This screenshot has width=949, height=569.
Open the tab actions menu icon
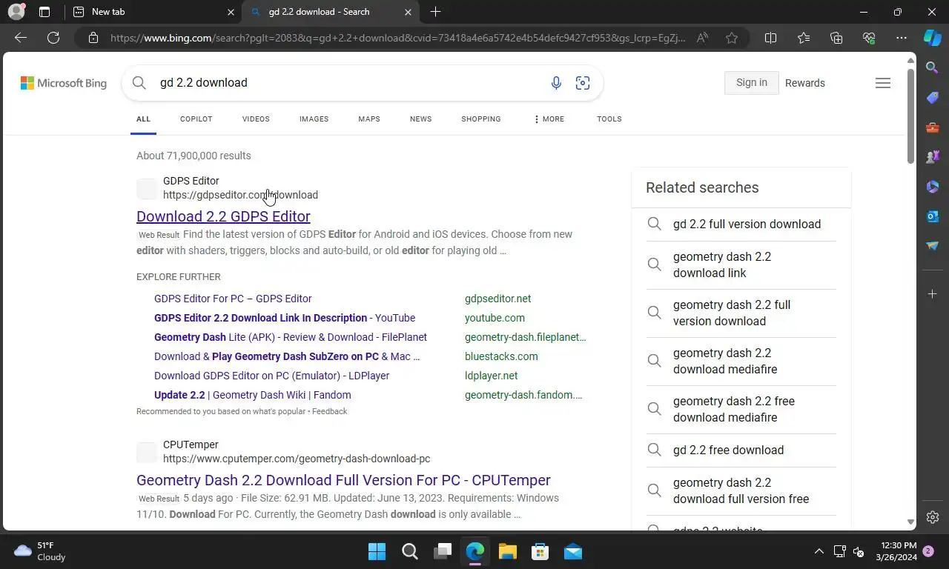(44, 12)
